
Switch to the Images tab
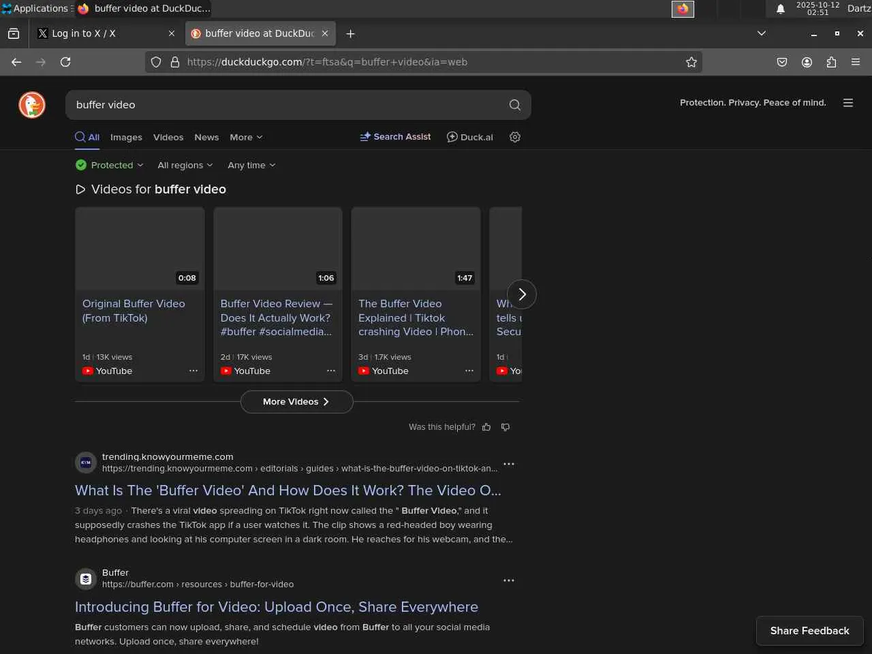126,137
